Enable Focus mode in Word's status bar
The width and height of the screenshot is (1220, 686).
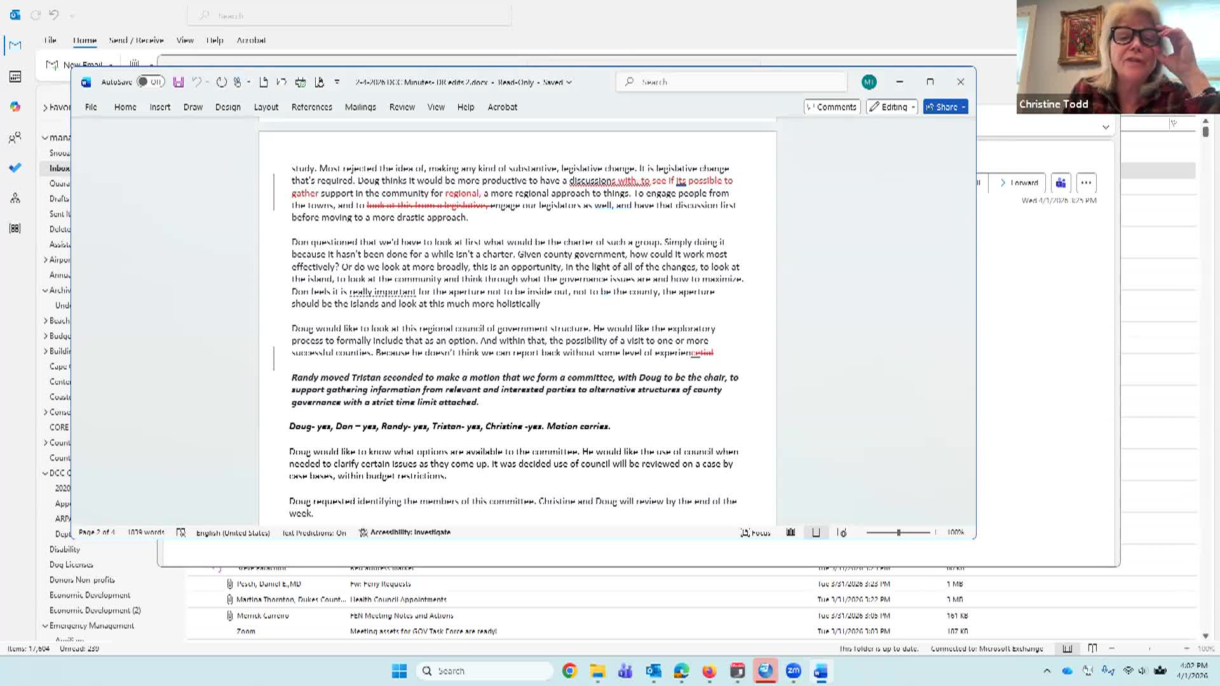click(756, 532)
